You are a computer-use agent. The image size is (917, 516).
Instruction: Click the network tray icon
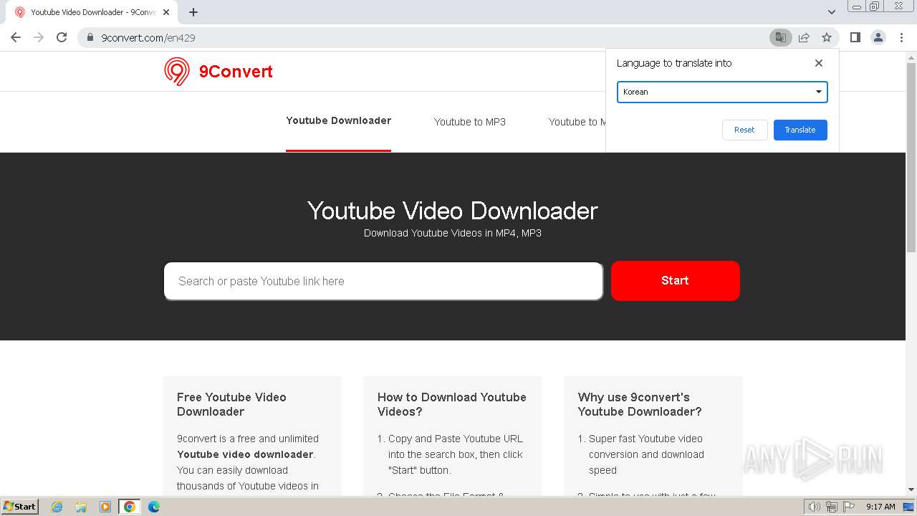[832, 507]
